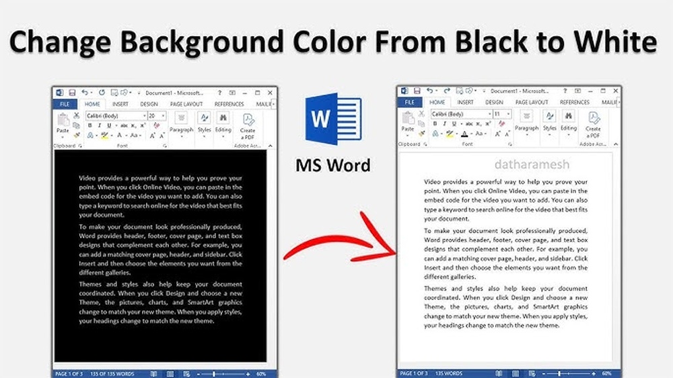
Task: Click Redo arrow in white-page Word window
Action: pyautogui.click(x=447, y=91)
